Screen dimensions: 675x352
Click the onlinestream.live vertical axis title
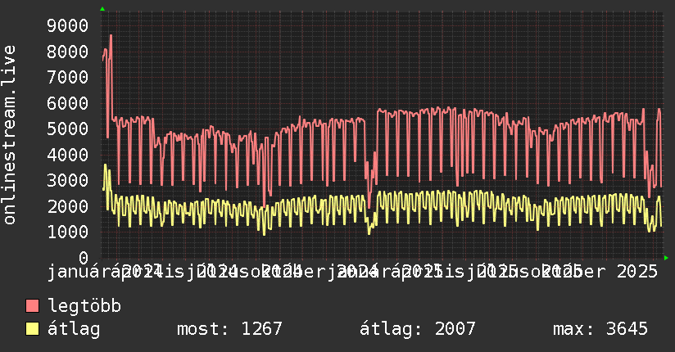pyautogui.click(x=9, y=135)
